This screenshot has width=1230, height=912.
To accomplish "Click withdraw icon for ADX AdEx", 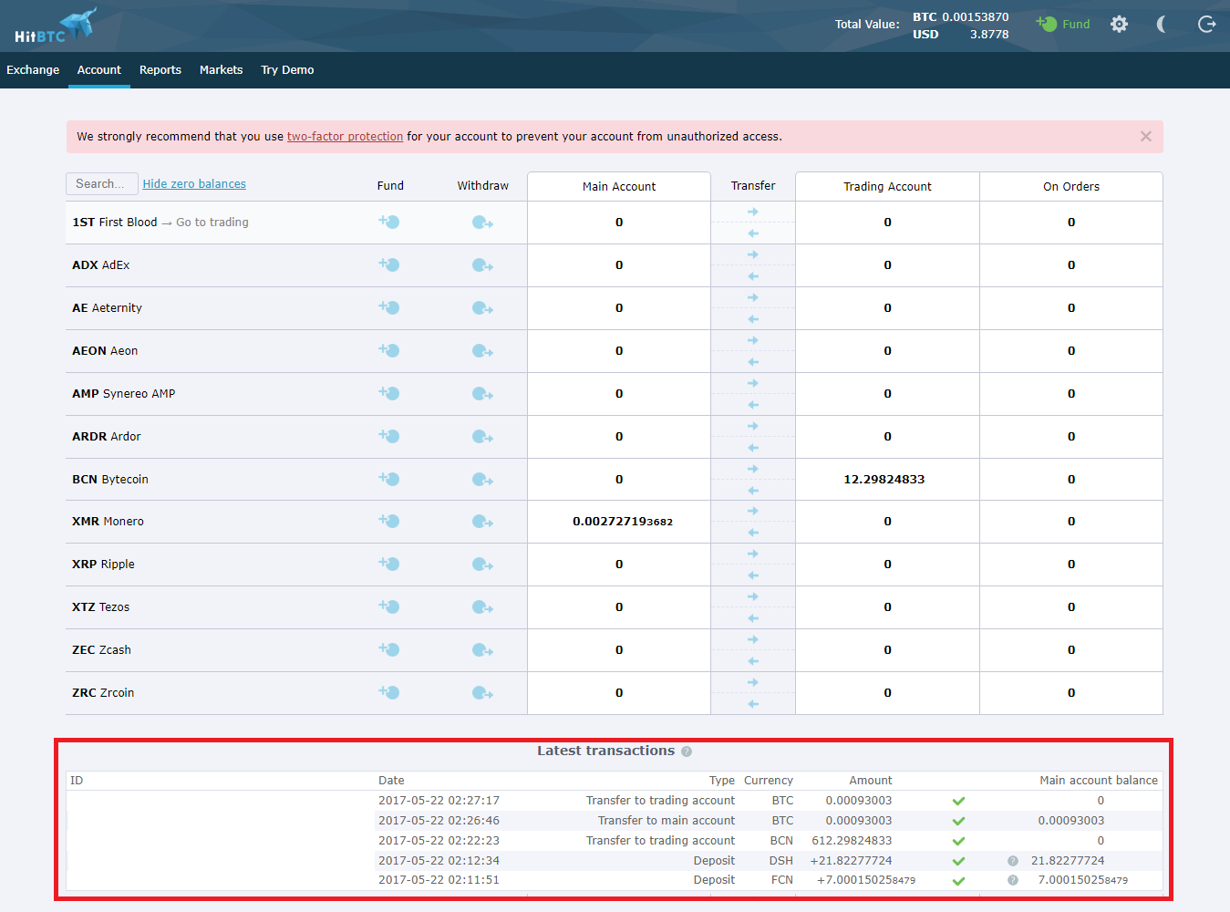I will click(482, 265).
